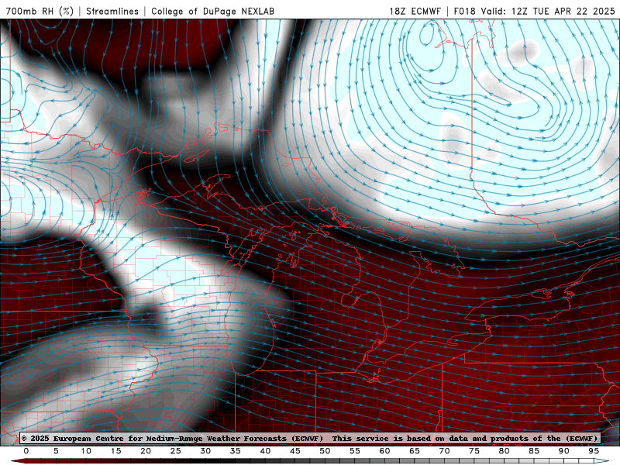Viewport: 620px width, 465px height.
Task: Click 'College of DuPage NEXLAB' header text
Action: pyautogui.click(x=212, y=11)
